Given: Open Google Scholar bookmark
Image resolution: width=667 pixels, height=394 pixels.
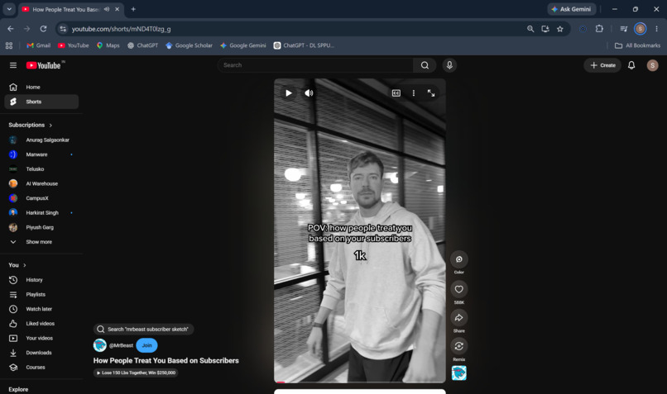Looking at the screenshot, I should [189, 45].
